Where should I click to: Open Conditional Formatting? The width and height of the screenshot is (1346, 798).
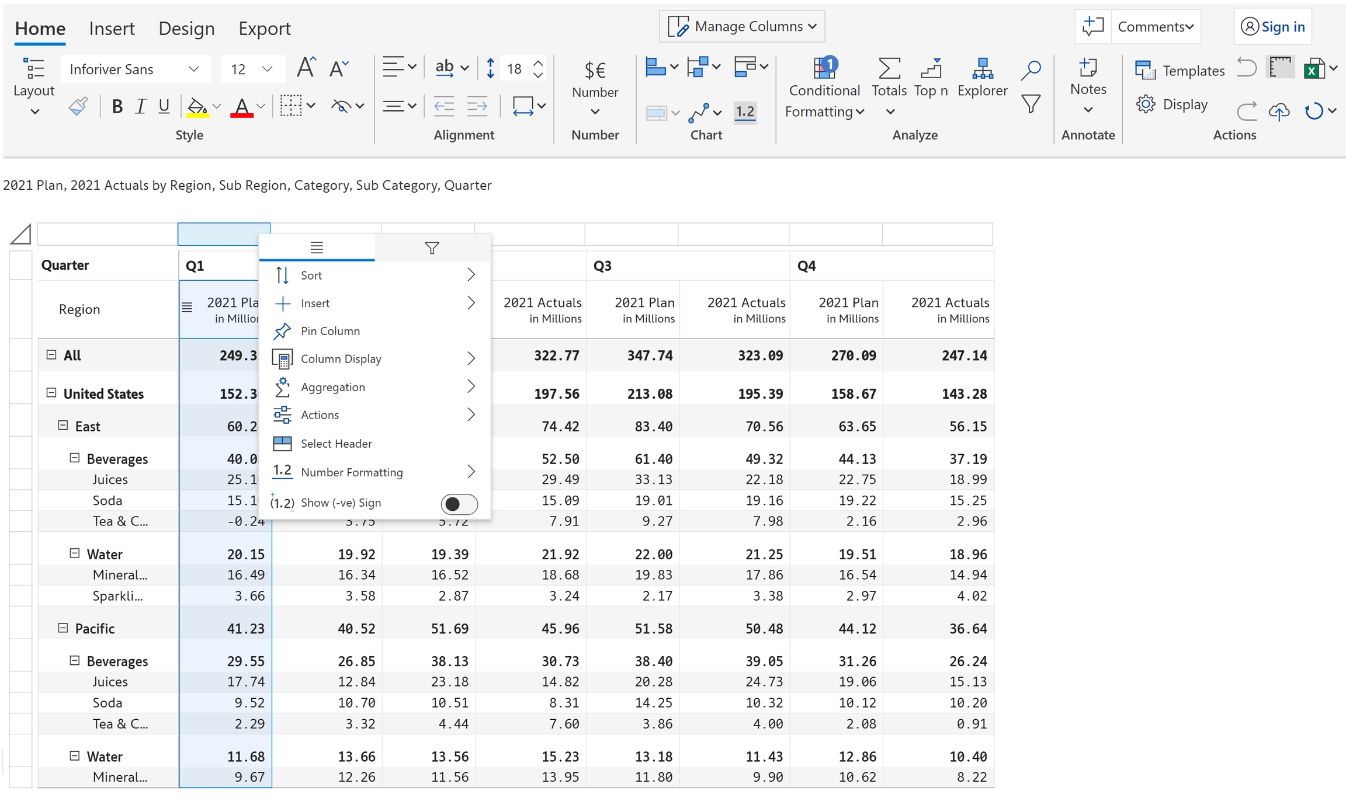(x=824, y=88)
